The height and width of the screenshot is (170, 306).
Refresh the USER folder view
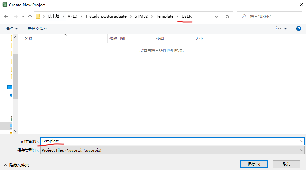pyautogui.click(x=227, y=16)
